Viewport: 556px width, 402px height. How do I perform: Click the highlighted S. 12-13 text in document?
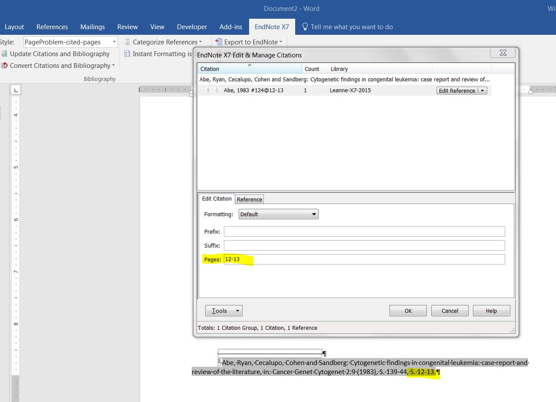tap(422, 372)
